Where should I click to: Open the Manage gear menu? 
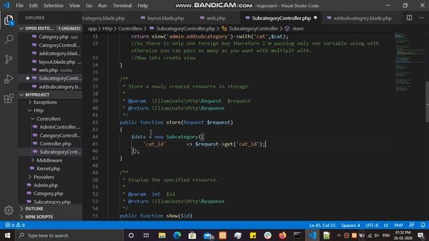(9, 210)
